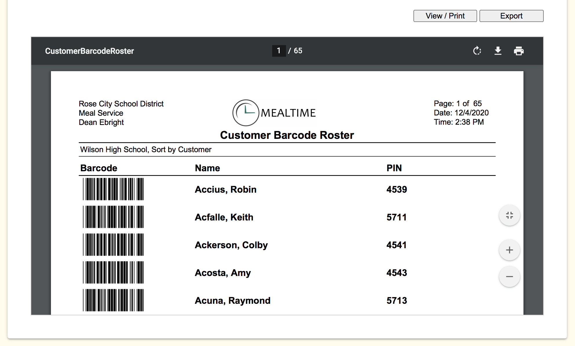Click the PIN 5711 value
This screenshot has height=346, width=575.
396,217
